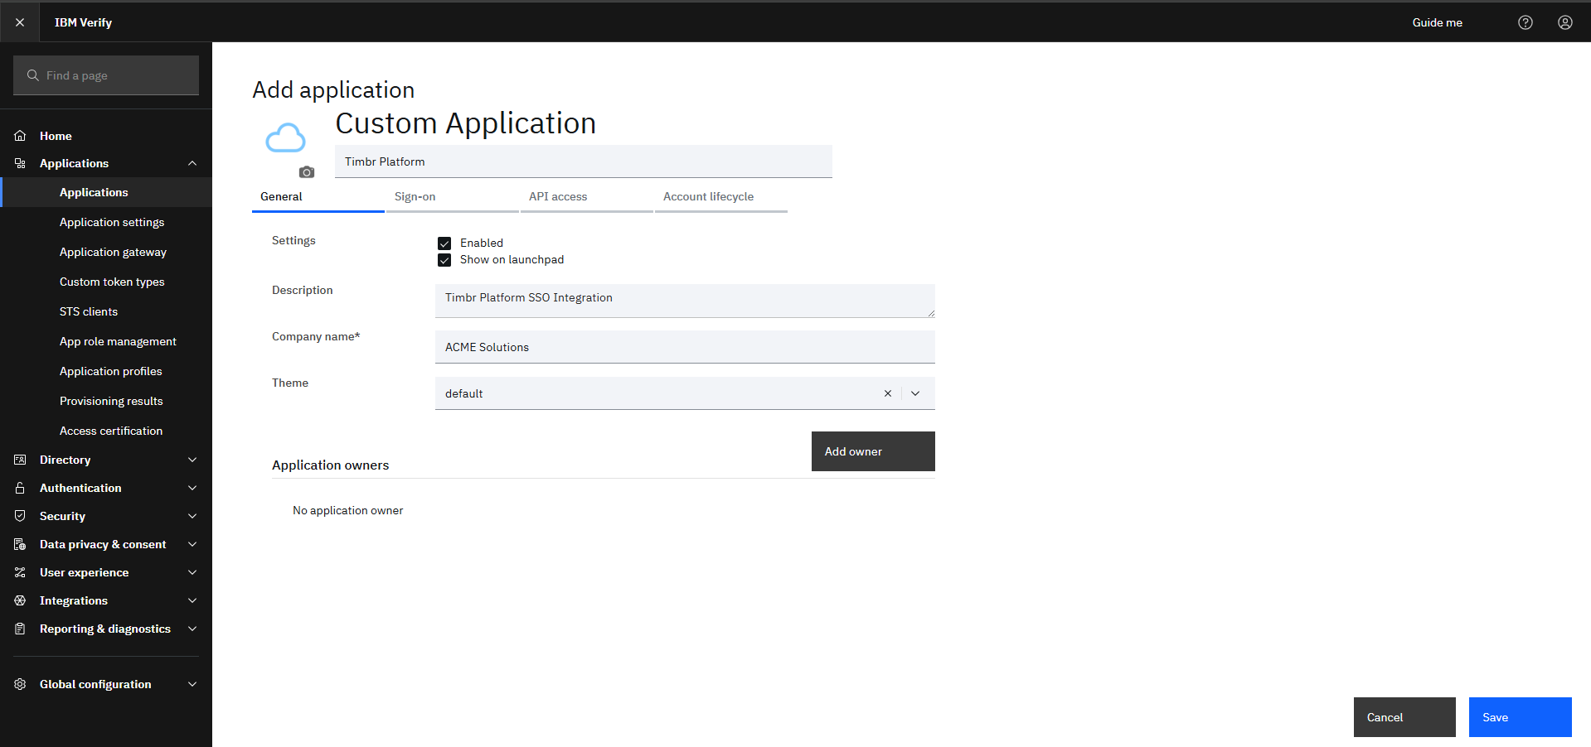Click the Directory section icon
The image size is (1591, 747).
pyautogui.click(x=20, y=460)
